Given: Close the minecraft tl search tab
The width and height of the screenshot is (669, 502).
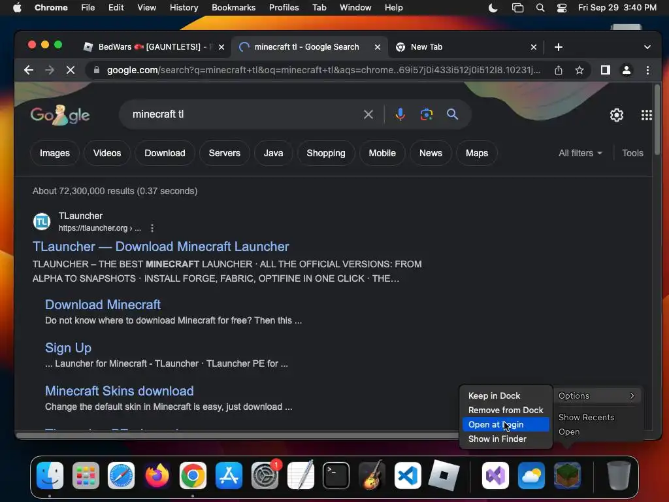Looking at the screenshot, I should pyautogui.click(x=377, y=47).
